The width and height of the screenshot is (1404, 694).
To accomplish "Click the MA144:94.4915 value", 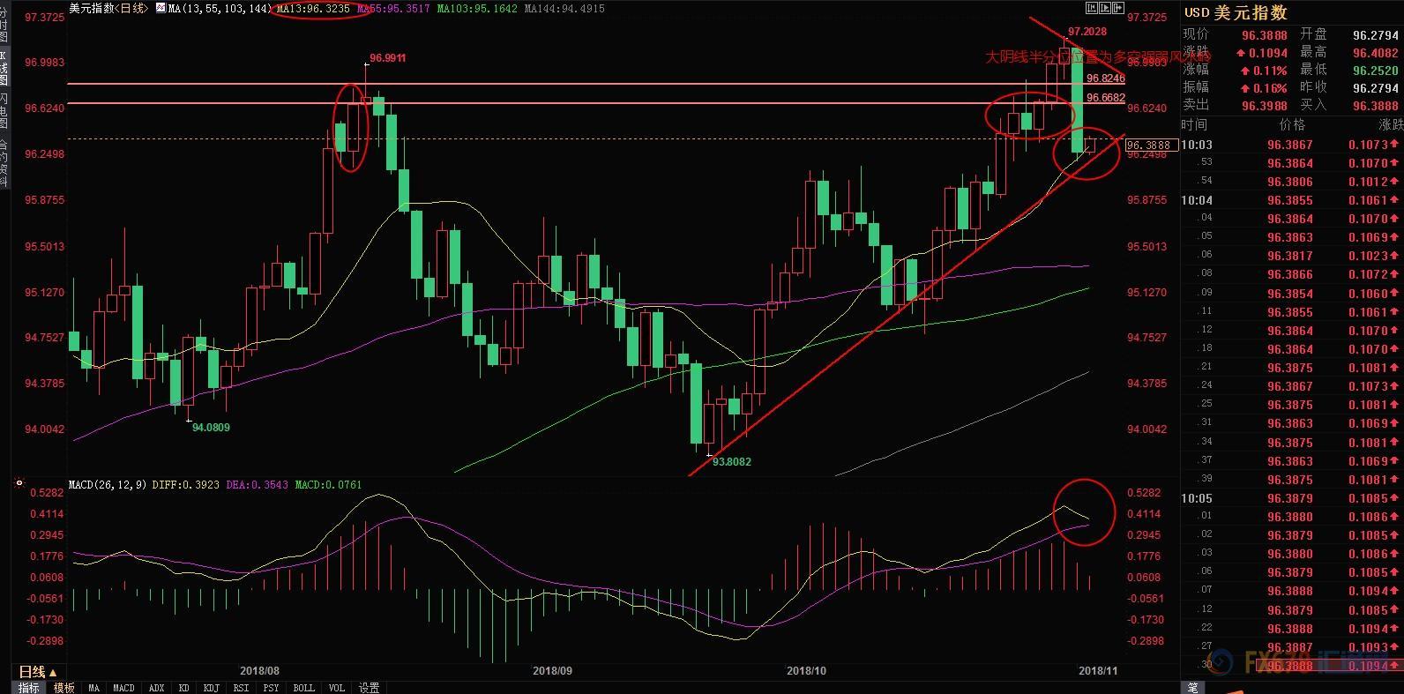I will point(564,8).
